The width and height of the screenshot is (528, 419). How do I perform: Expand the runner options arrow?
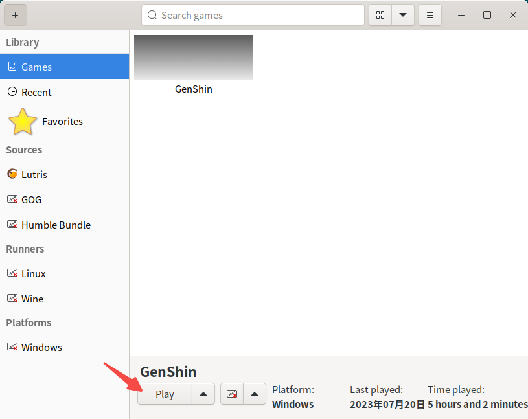pyautogui.click(x=255, y=394)
